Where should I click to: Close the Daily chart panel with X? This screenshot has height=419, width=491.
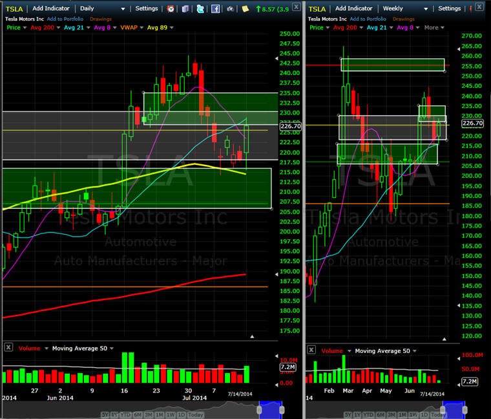click(x=297, y=6)
